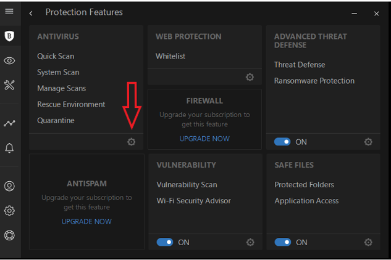Select Ransomware Protection entry
391x260 pixels.
(x=314, y=81)
